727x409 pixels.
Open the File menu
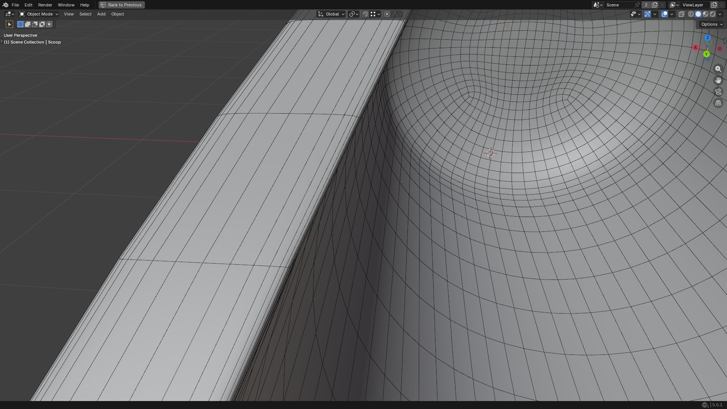click(x=15, y=5)
